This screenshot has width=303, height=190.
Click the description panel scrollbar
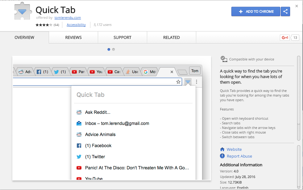click(299, 98)
